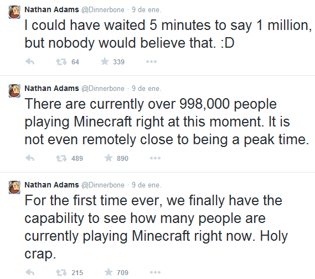
Task: Open Nathan Adams profile from first tweet
Action: pyautogui.click(x=51, y=9)
